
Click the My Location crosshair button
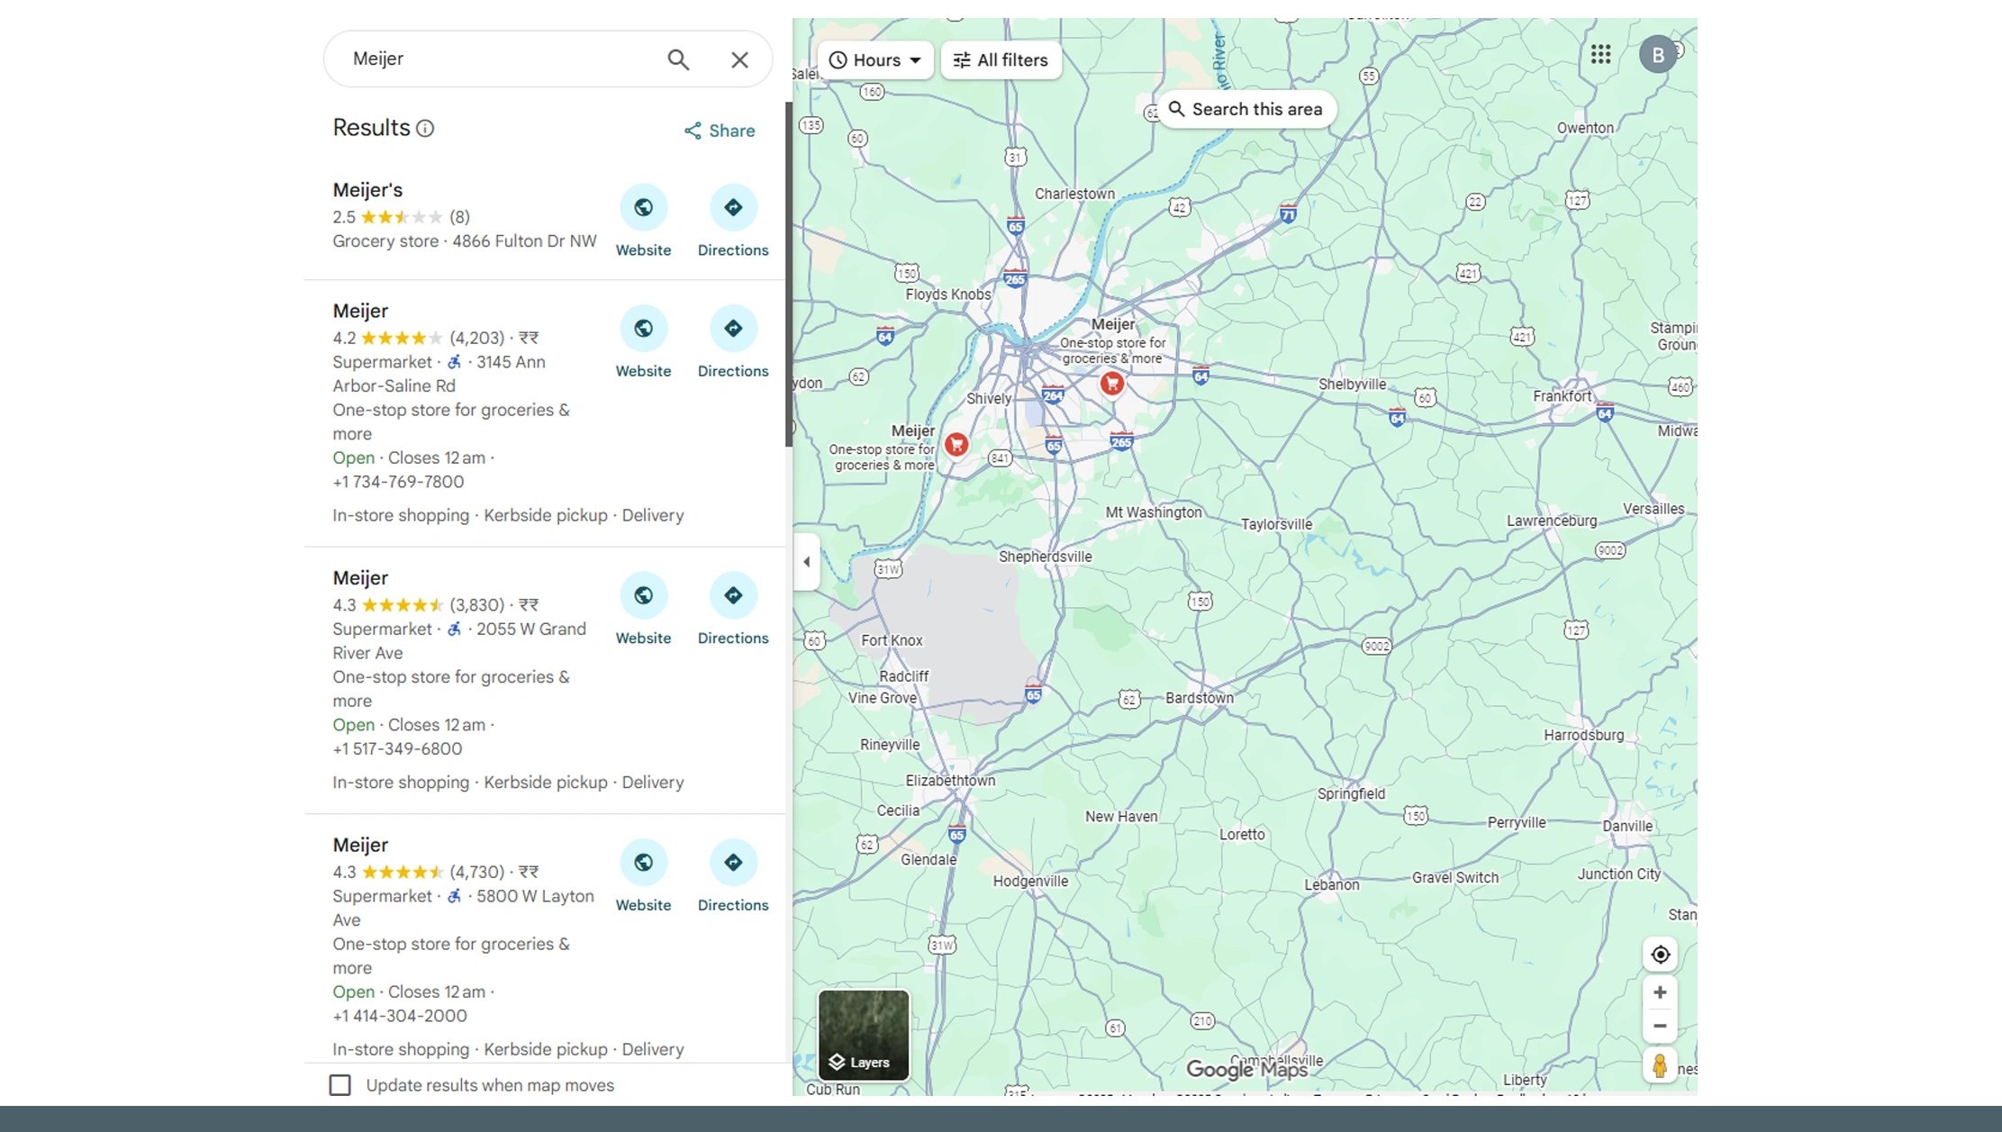pyautogui.click(x=1660, y=954)
